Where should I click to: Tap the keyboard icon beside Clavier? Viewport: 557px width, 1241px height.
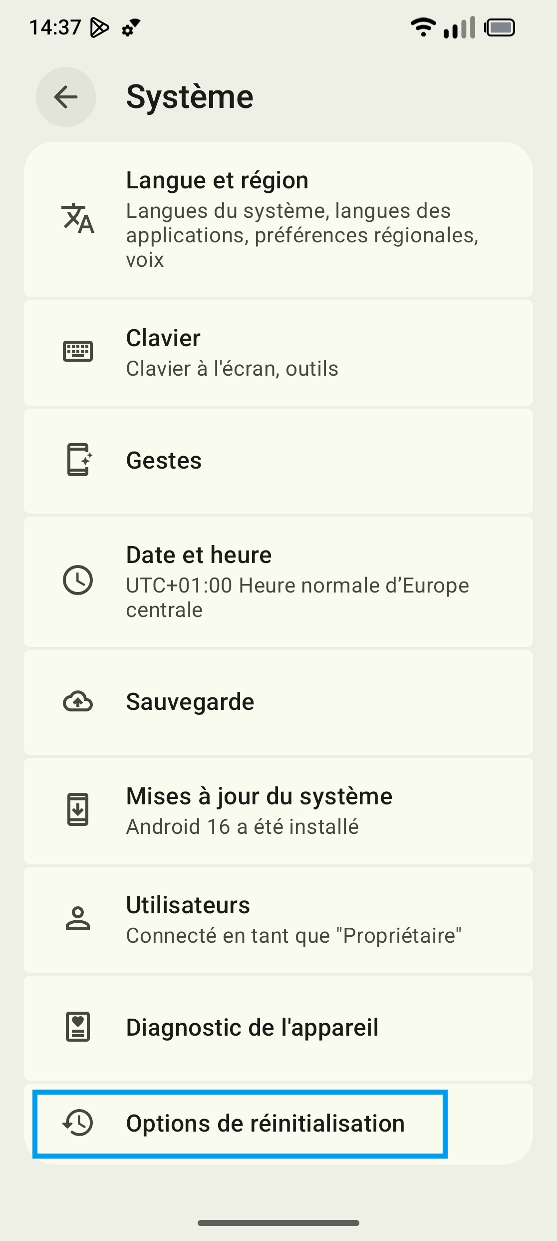coord(78,351)
